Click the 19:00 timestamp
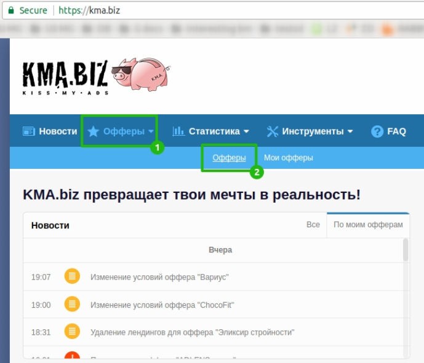This screenshot has width=424, height=363. [x=41, y=305]
